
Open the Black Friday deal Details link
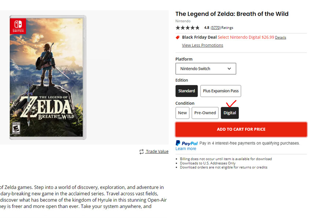point(280,38)
